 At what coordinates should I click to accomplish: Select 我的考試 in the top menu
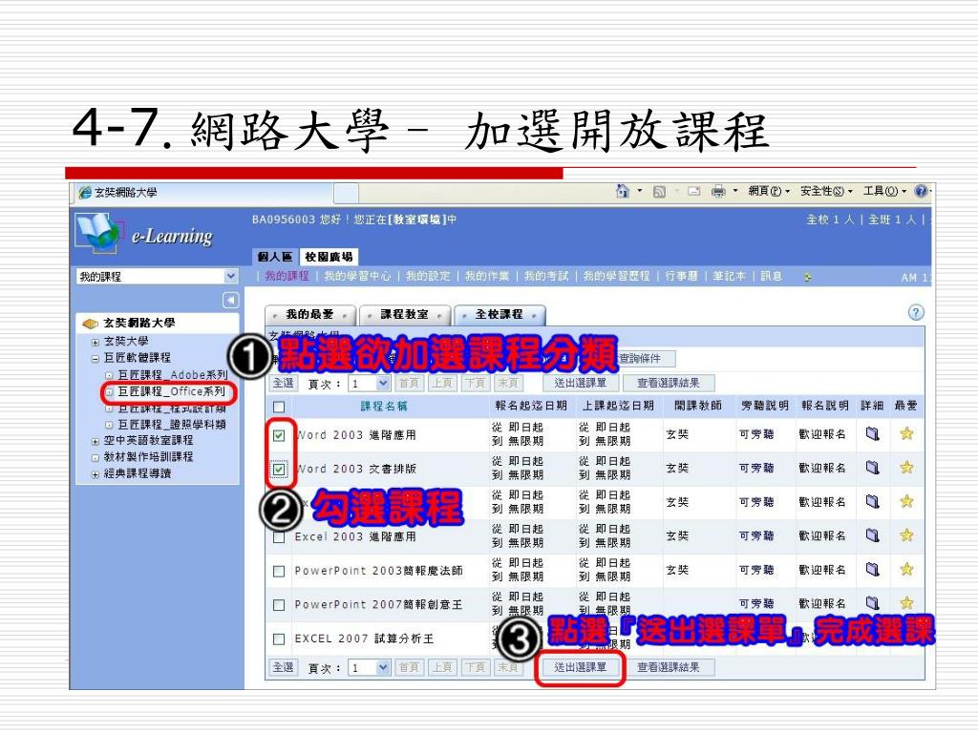point(545,276)
